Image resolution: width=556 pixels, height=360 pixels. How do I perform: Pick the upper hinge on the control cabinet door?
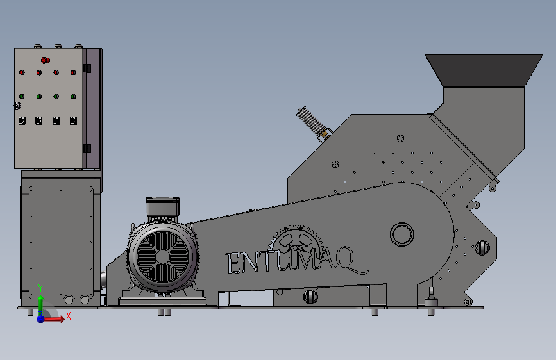(87, 69)
